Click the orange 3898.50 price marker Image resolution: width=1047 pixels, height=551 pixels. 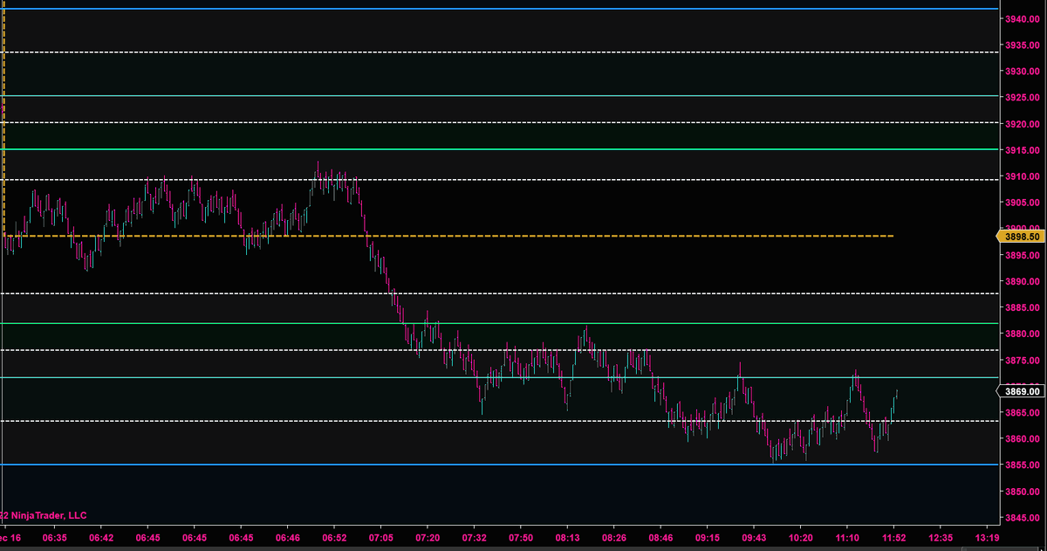click(1020, 236)
